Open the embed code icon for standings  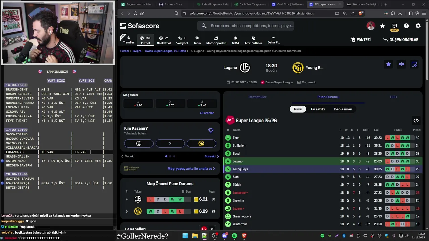pos(416,120)
